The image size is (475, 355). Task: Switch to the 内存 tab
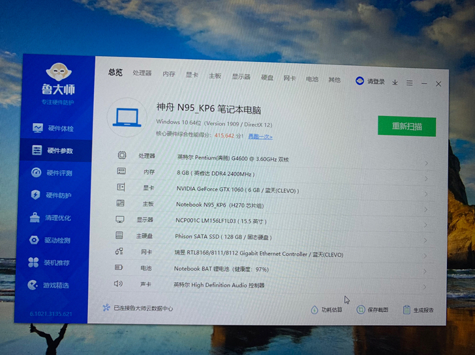169,74
